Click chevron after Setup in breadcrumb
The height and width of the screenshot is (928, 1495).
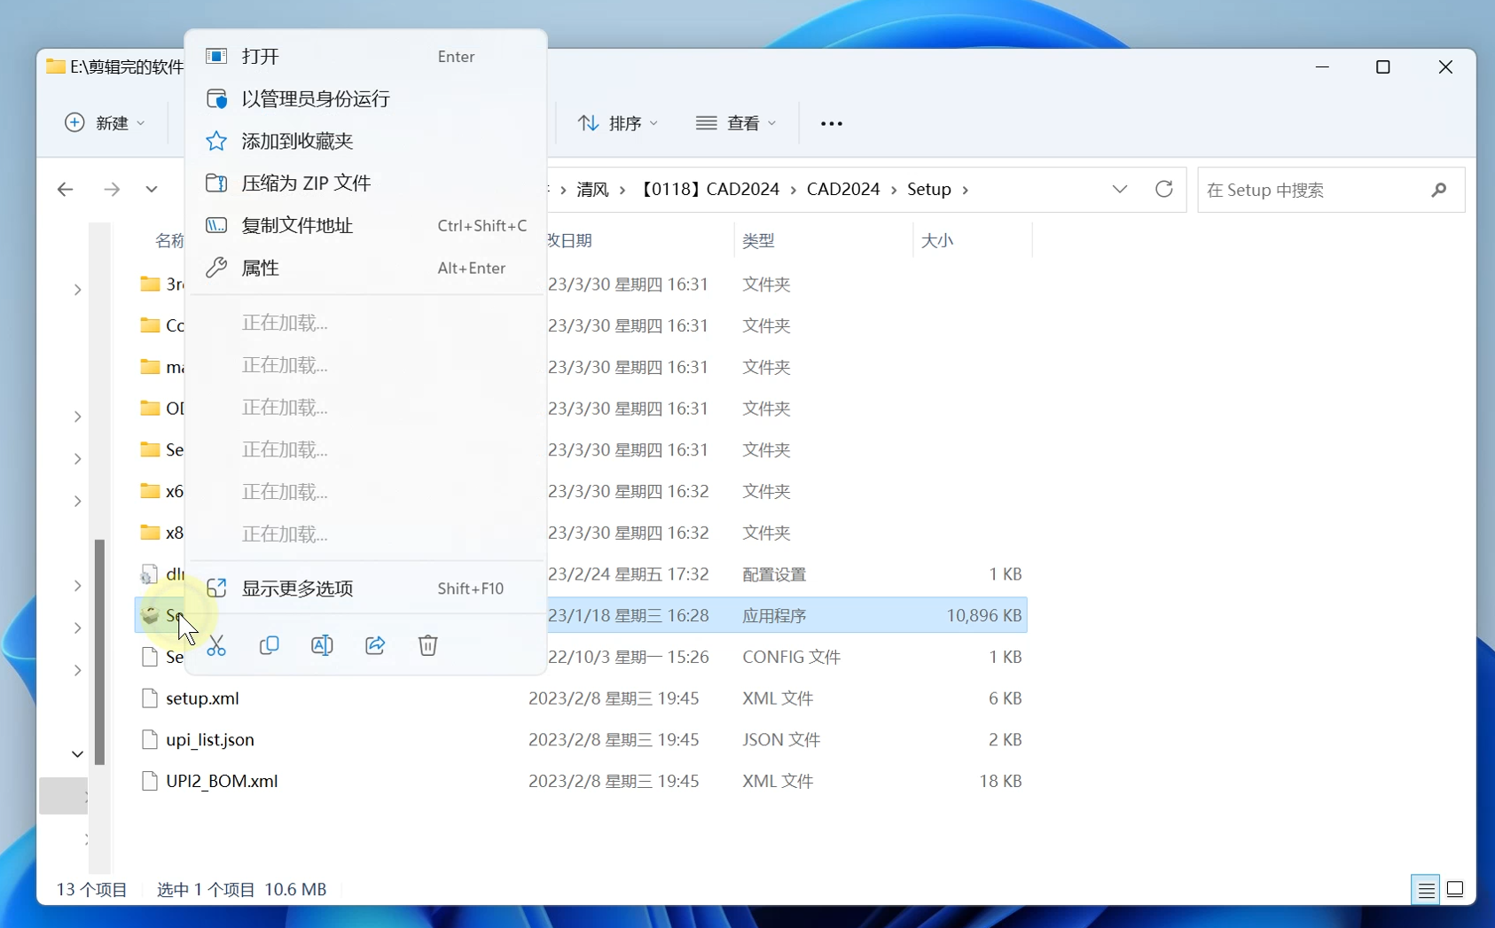pos(966,190)
